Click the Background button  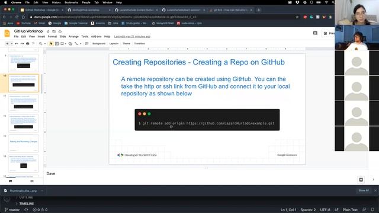coord(99,44)
